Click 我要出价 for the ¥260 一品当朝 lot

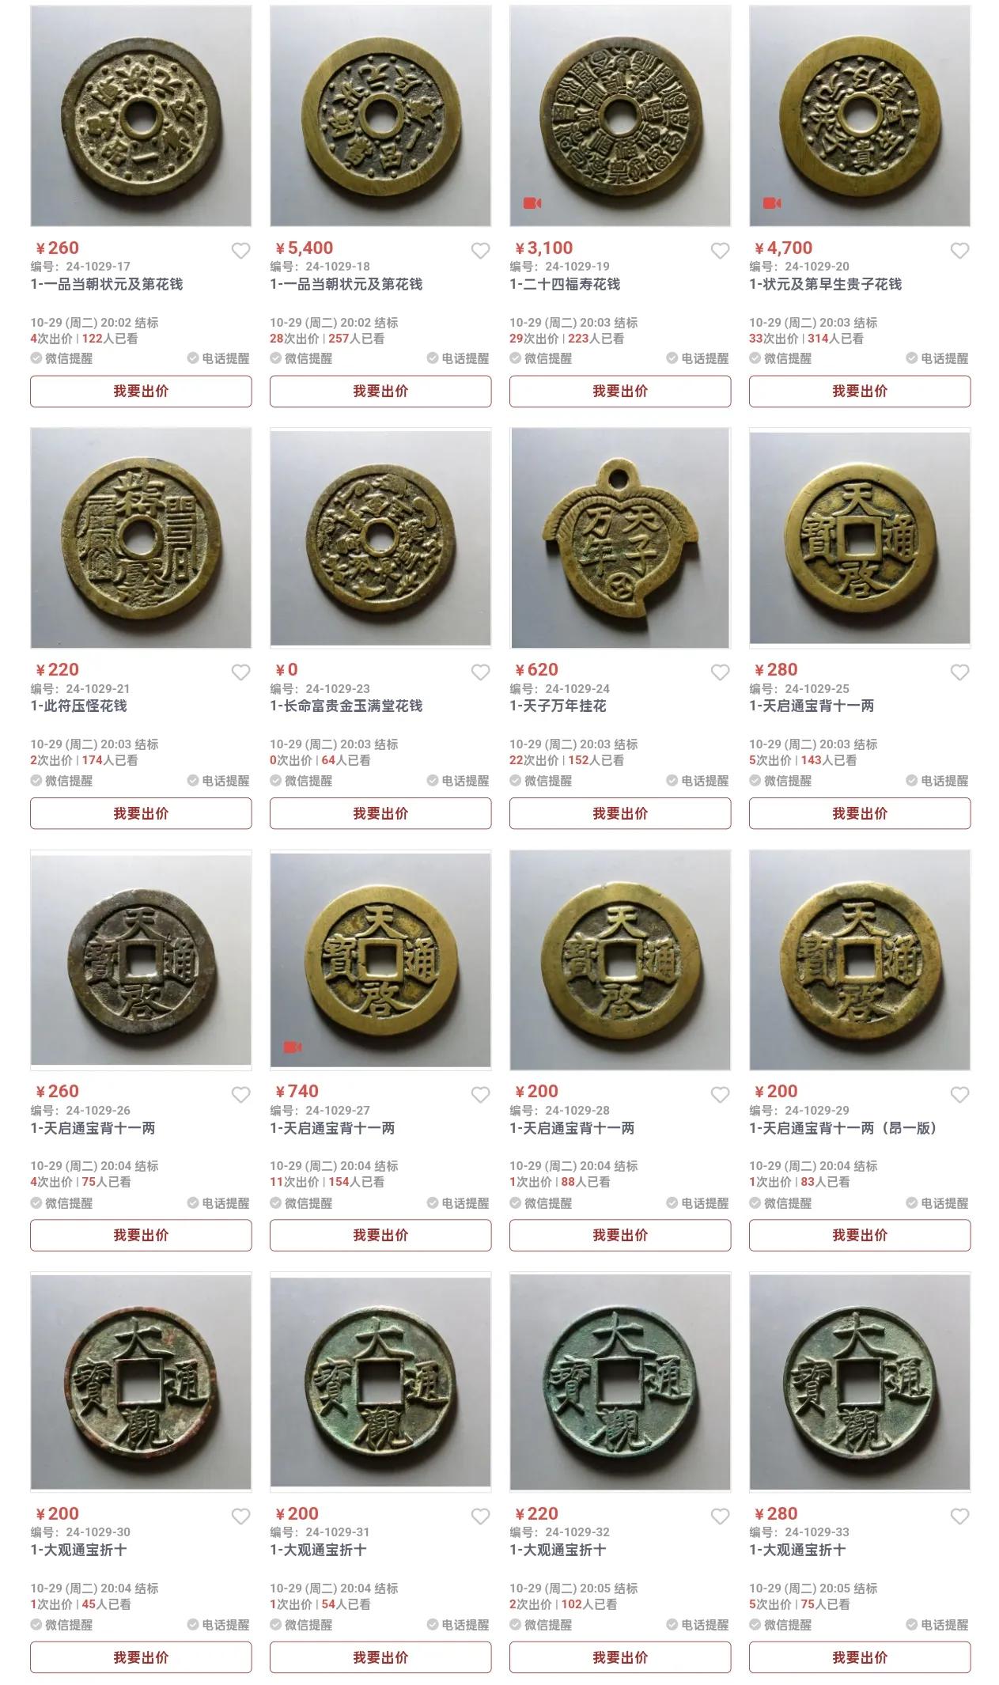click(x=141, y=391)
